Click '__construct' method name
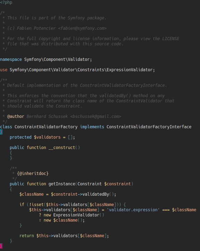200x251 pixels. pos(62,148)
